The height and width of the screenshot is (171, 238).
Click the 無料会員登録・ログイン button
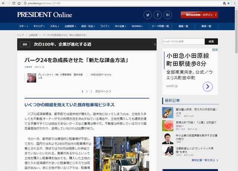click(199, 15)
